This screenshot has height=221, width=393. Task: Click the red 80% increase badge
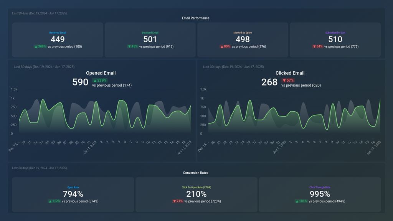tap(225, 46)
